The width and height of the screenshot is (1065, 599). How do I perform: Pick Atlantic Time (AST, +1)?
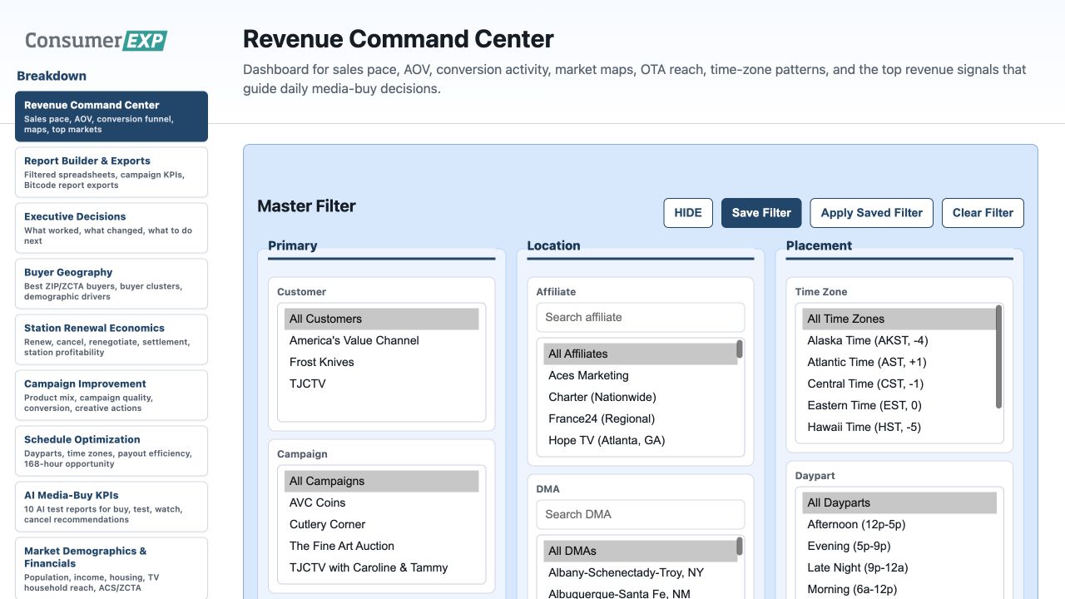(899, 362)
